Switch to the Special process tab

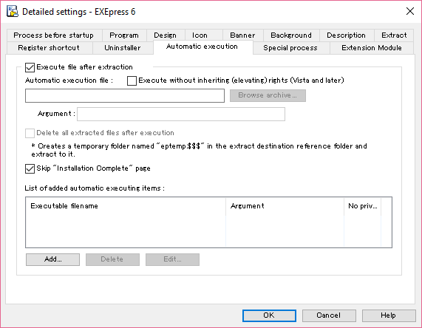pyautogui.click(x=290, y=48)
